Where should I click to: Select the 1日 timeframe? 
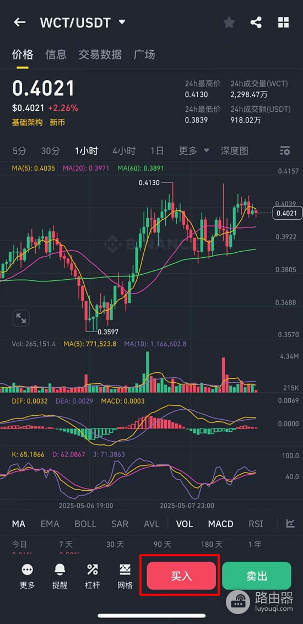click(x=157, y=151)
